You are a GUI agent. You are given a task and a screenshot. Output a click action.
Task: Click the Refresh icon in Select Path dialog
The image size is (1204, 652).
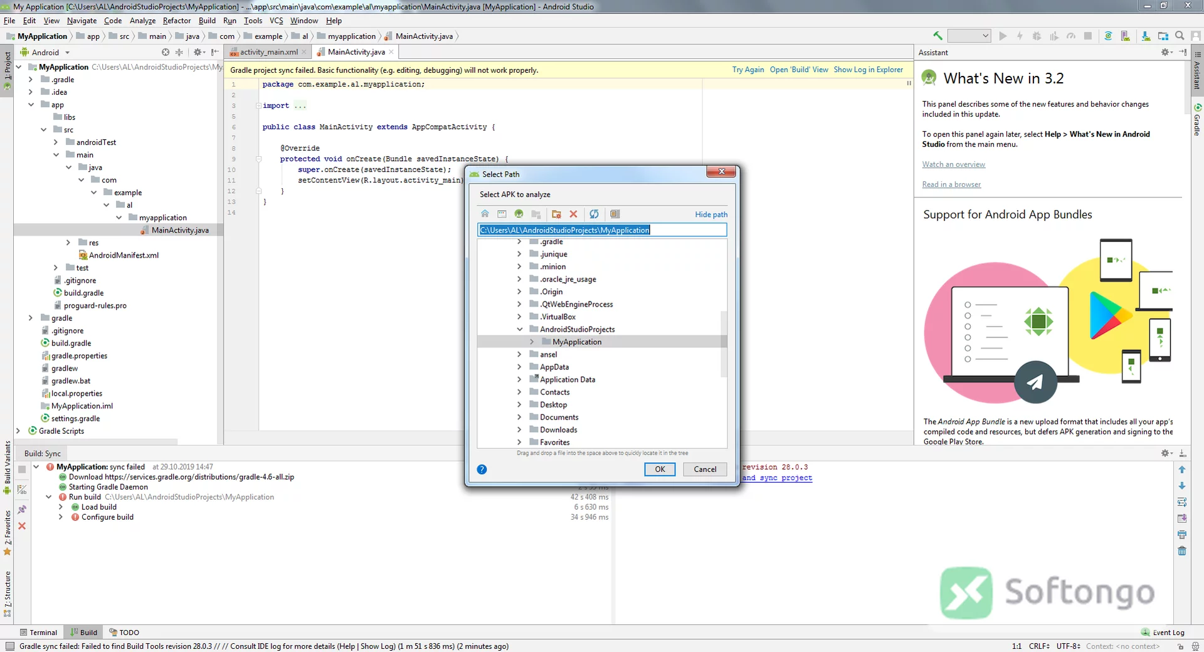click(x=594, y=214)
